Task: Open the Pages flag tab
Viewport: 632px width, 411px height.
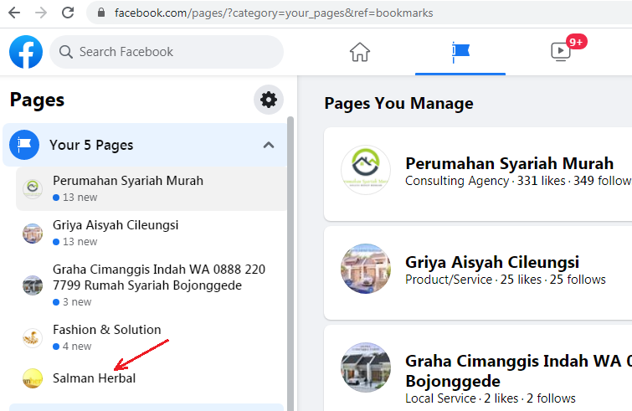Action: coord(460,52)
